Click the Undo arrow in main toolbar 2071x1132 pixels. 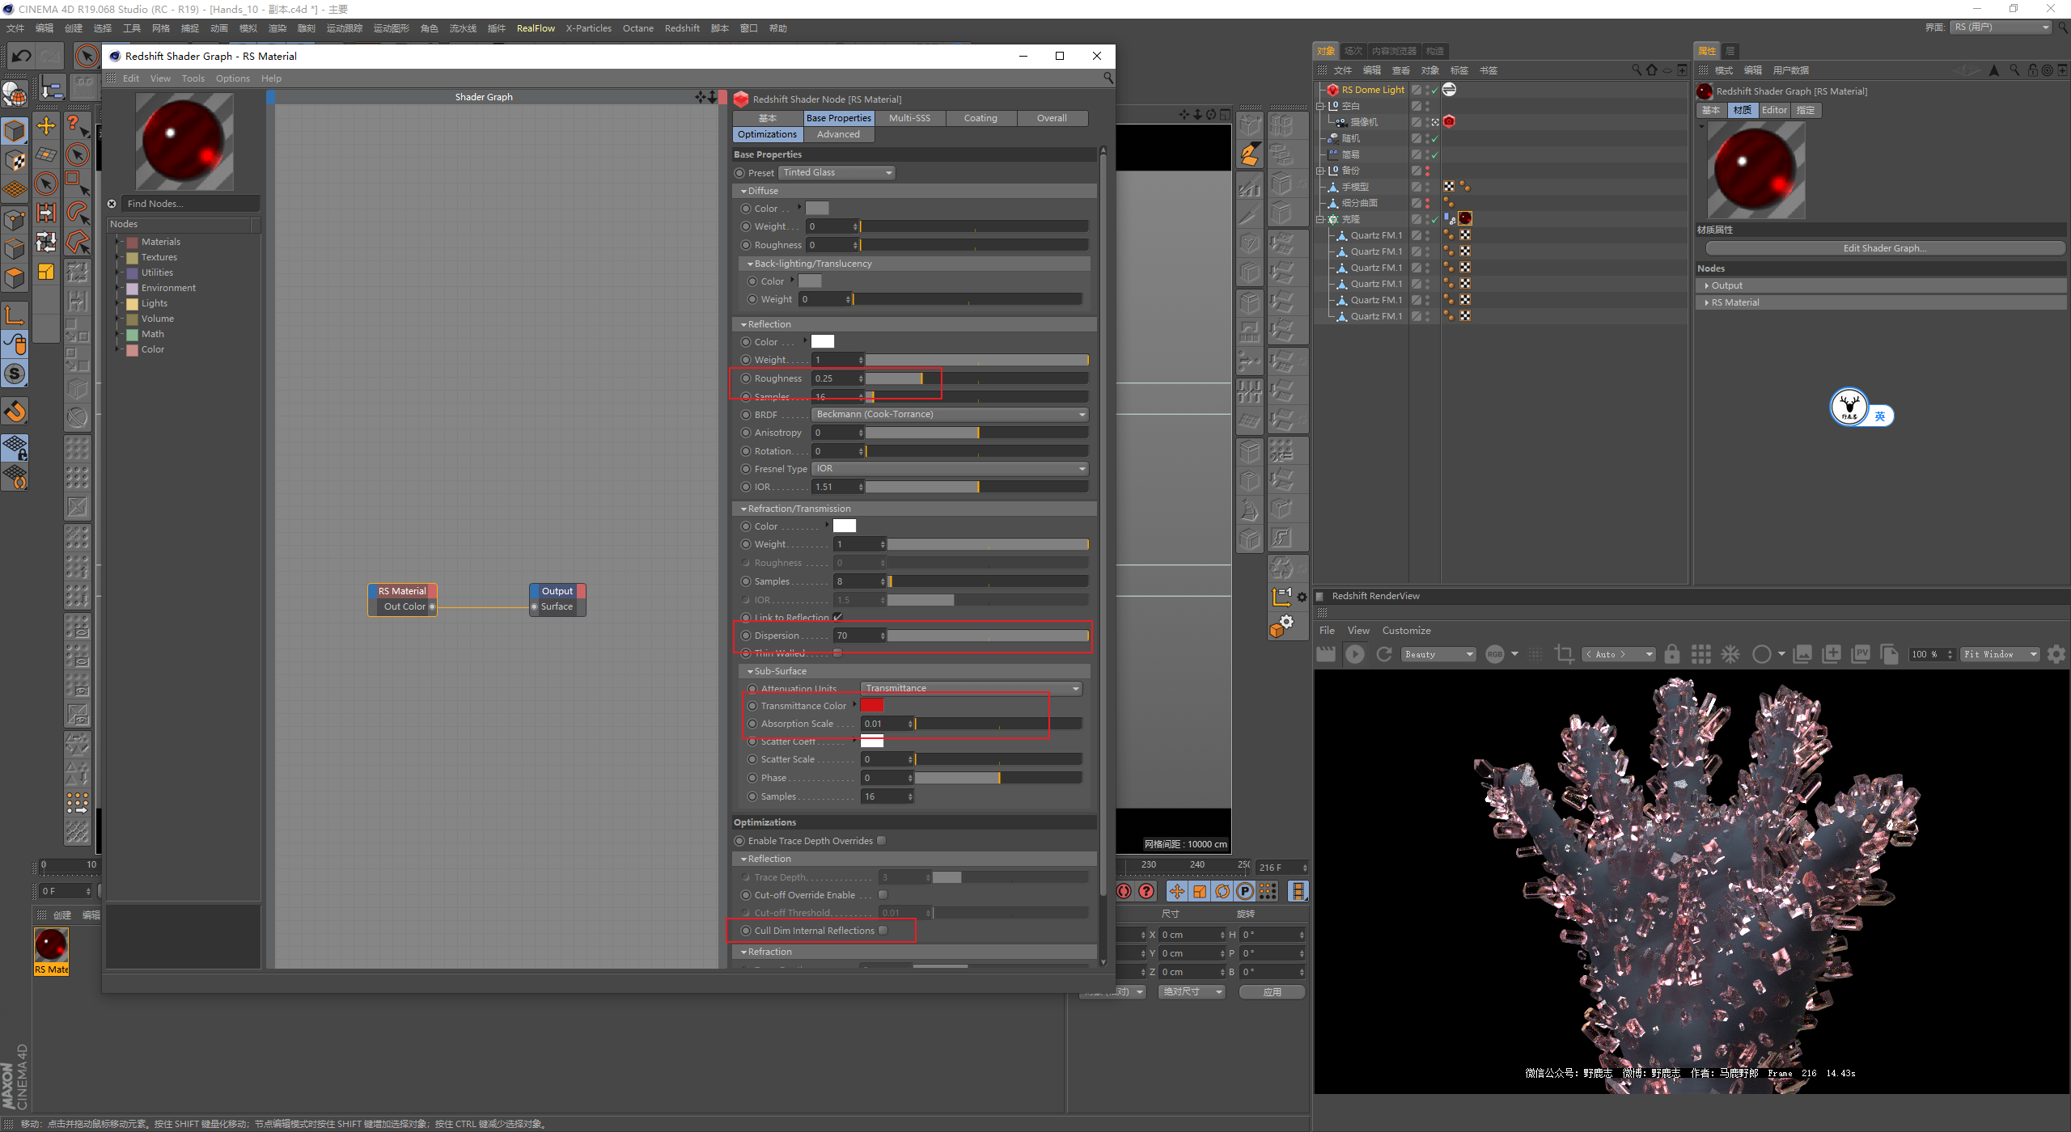coord(22,56)
